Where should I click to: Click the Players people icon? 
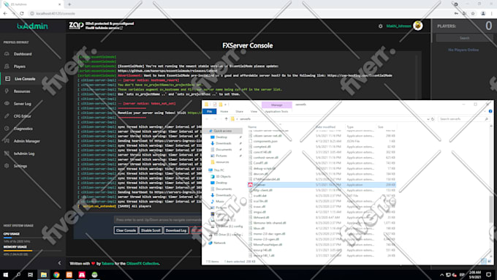coord(7,67)
